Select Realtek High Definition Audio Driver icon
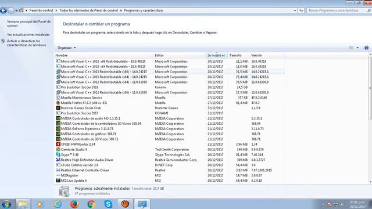372x209 pixels. pos(58,160)
